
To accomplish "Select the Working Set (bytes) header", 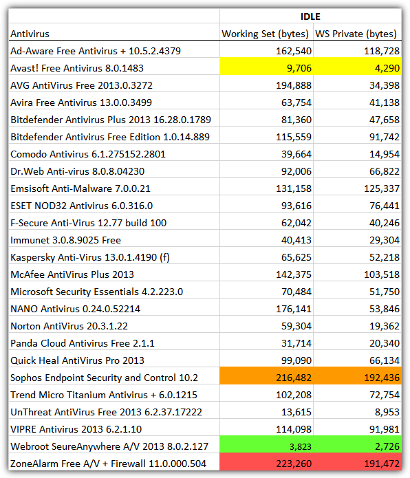I will [266, 34].
